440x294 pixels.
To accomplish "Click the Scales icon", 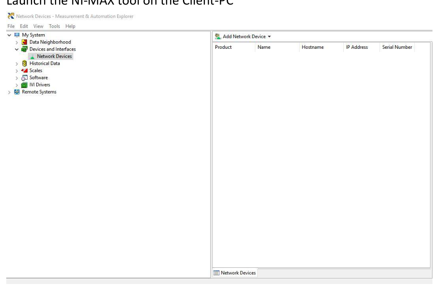I will point(25,70).
